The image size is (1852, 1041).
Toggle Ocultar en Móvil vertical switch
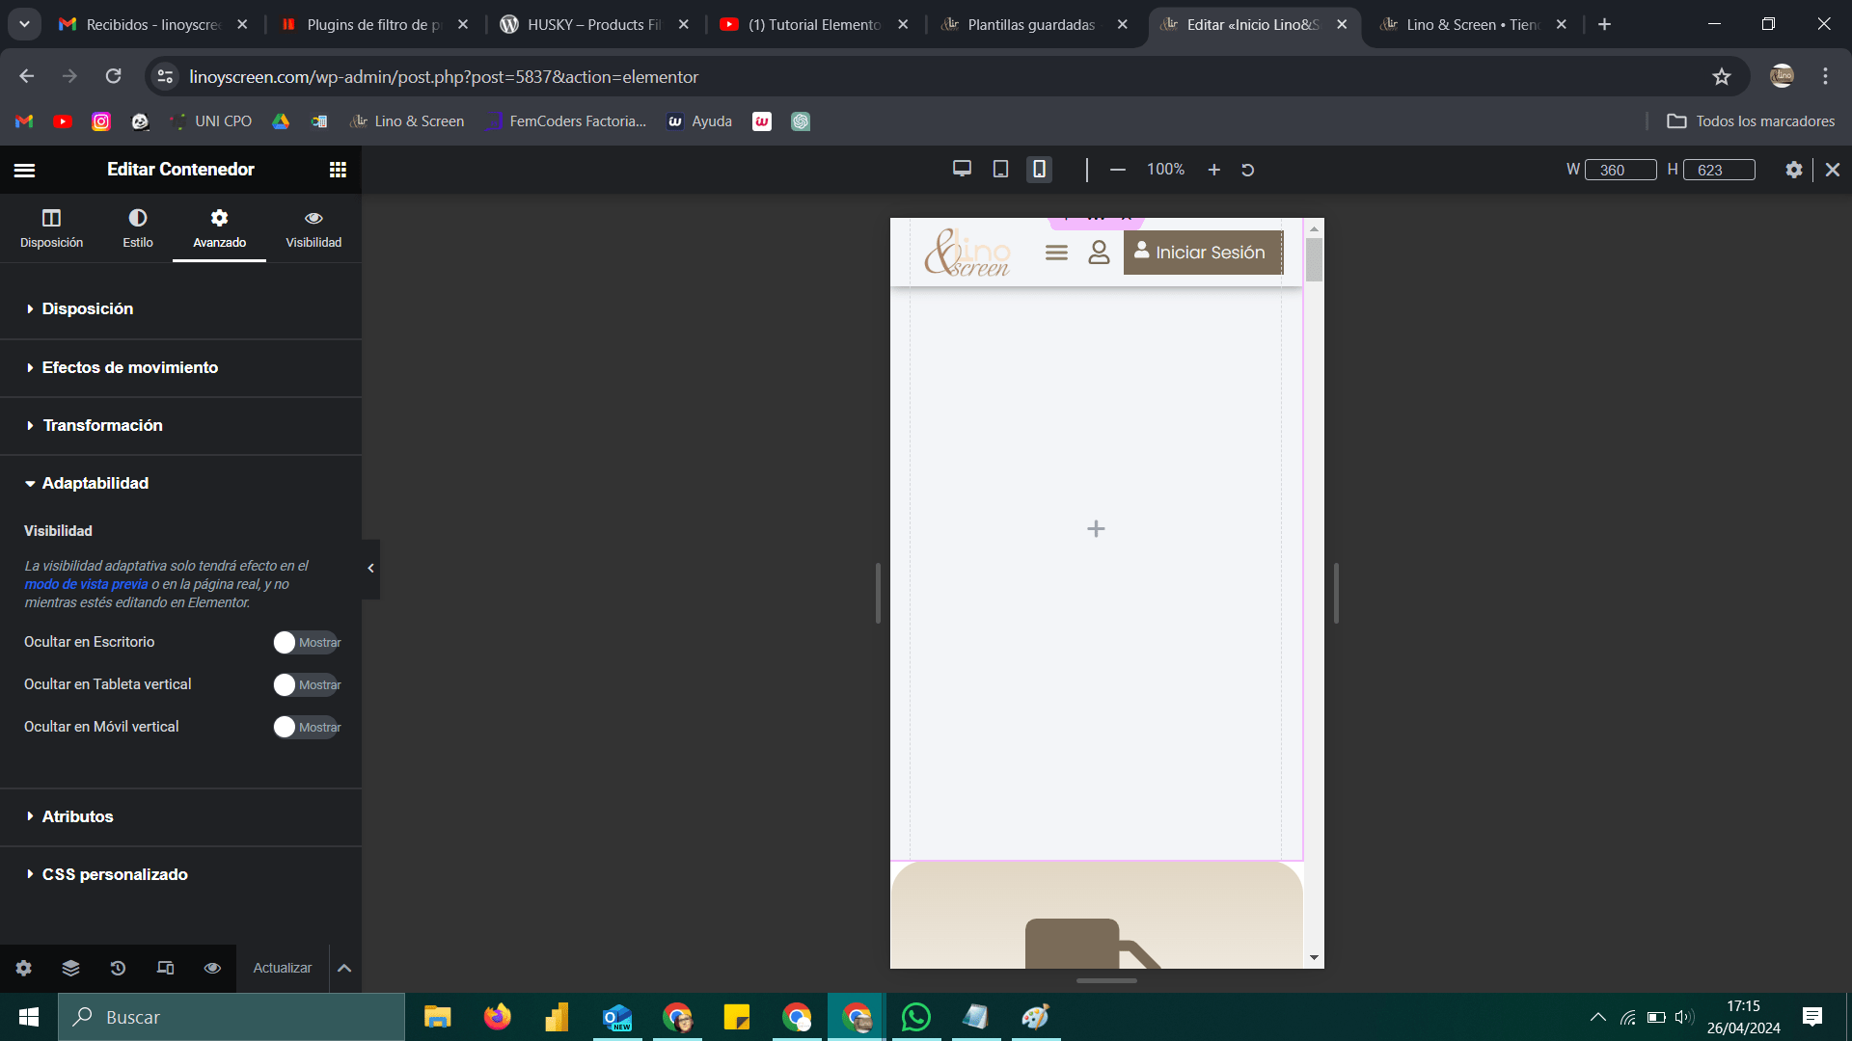307,727
